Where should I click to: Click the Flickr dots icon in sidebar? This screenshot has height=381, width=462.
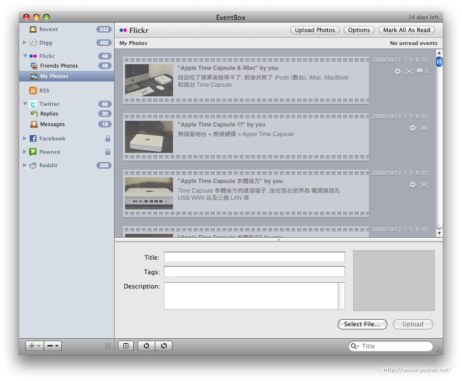pyautogui.click(x=33, y=56)
